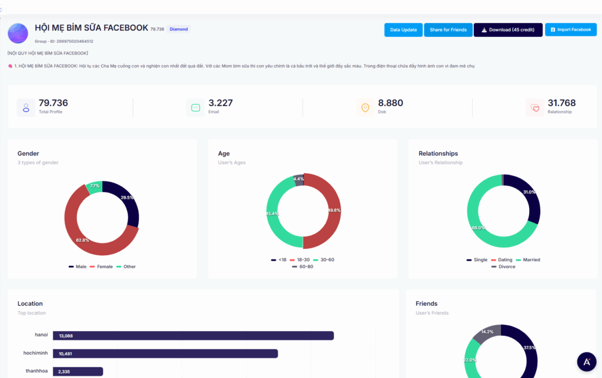
Task: Click the hanoi bar showing 13,088
Action: coord(193,336)
